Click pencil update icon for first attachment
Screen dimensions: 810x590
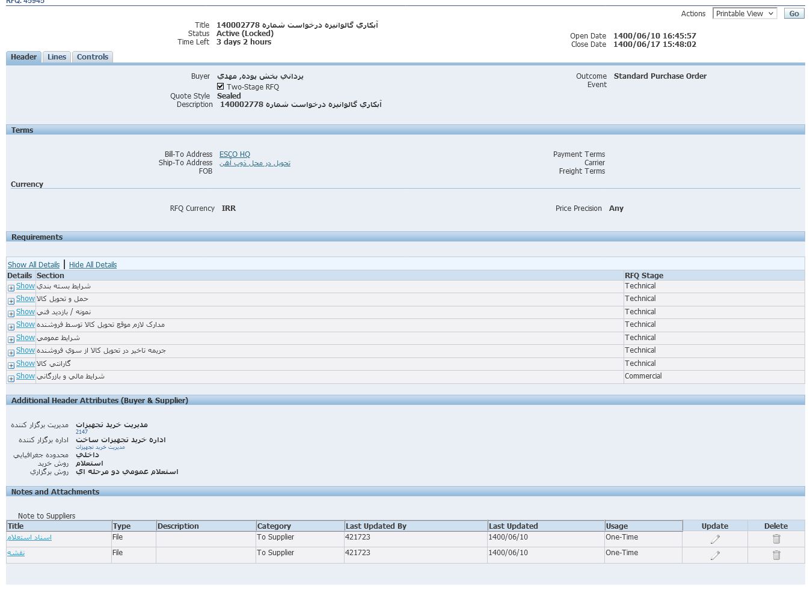pos(714,540)
